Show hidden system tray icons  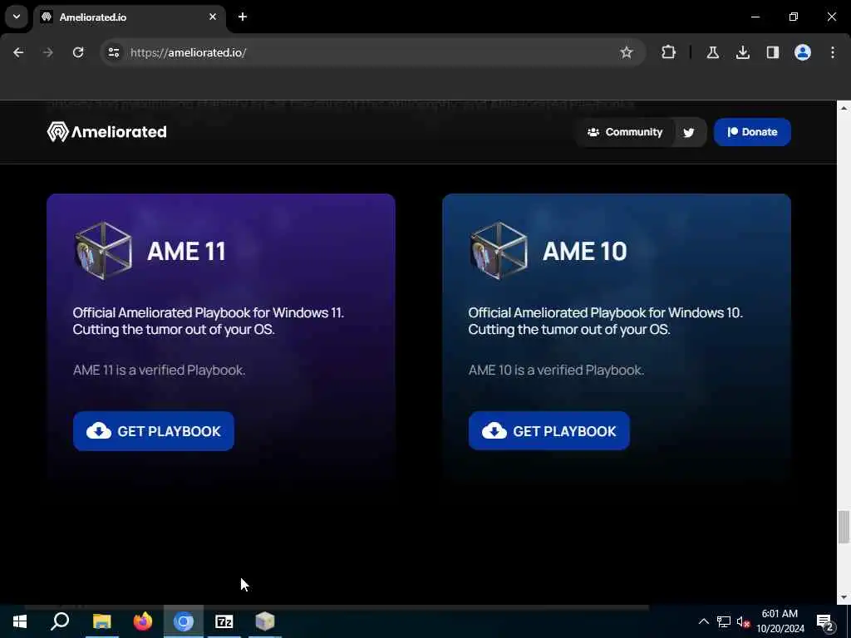click(x=703, y=621)
